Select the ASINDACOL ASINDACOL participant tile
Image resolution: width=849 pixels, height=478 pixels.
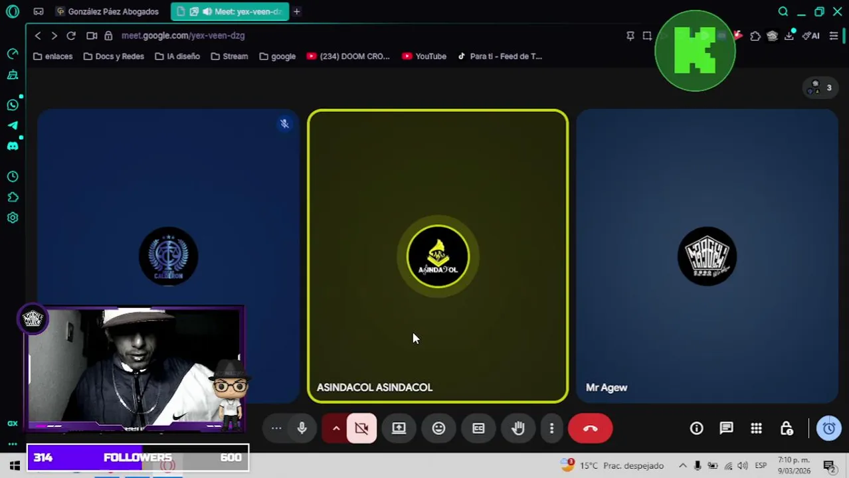point(438,256)
